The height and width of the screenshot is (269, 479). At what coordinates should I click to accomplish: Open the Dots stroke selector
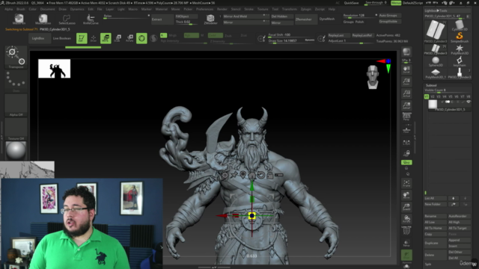click(16, 81)
